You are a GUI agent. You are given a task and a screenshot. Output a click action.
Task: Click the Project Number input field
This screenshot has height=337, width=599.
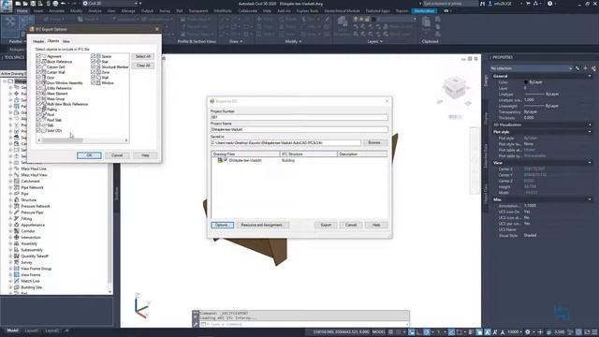[x=299, y=117]
